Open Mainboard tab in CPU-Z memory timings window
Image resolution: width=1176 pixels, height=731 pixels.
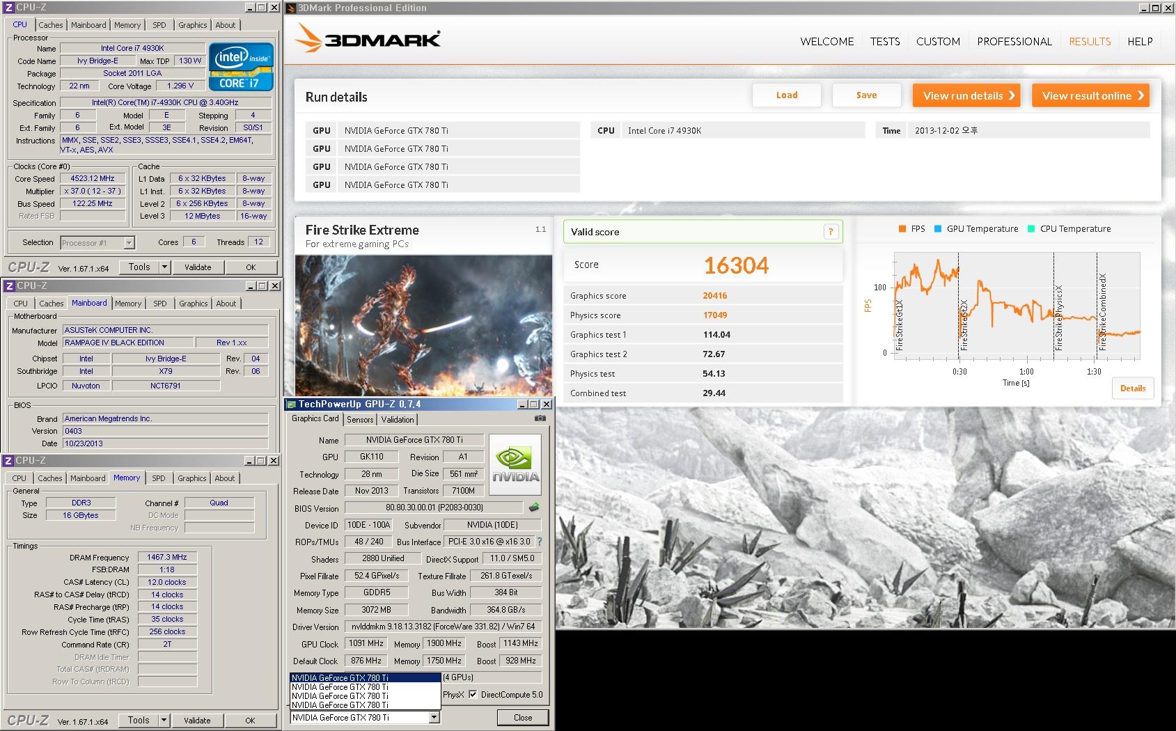(x=88, y=478)
